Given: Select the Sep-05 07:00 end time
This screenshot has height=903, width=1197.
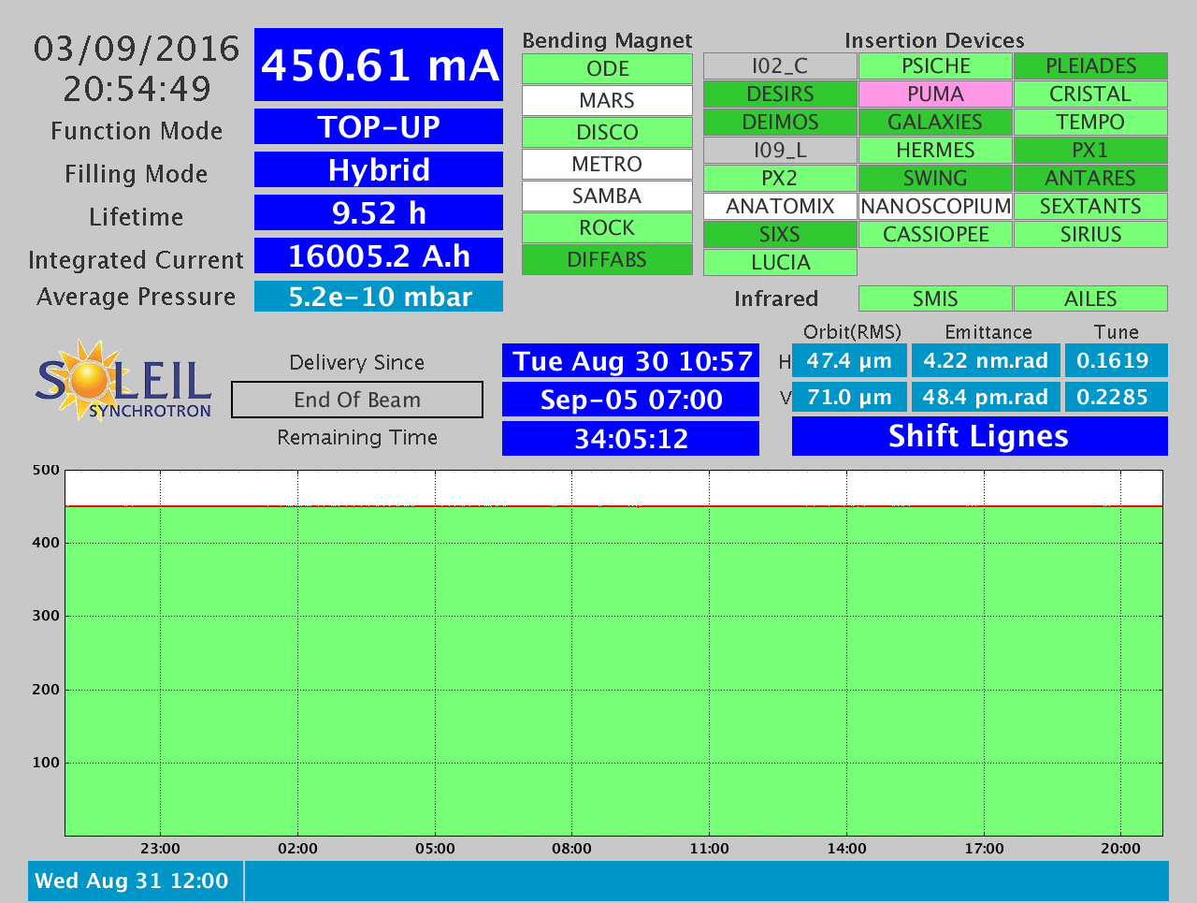Looking at the screenshot, I should pos(631,400).
